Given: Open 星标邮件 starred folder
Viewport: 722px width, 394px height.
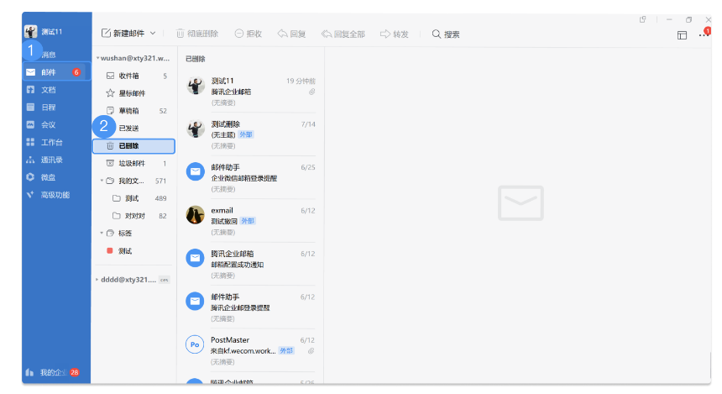Looking at the screenshot, I should (133, 93).
